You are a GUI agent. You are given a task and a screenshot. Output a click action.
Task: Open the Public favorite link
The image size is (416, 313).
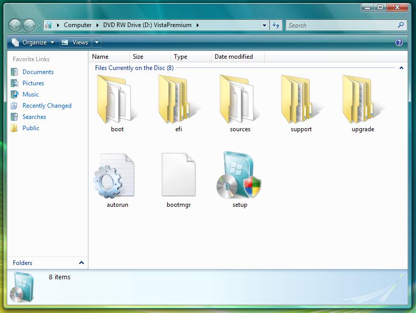point(31,128)
